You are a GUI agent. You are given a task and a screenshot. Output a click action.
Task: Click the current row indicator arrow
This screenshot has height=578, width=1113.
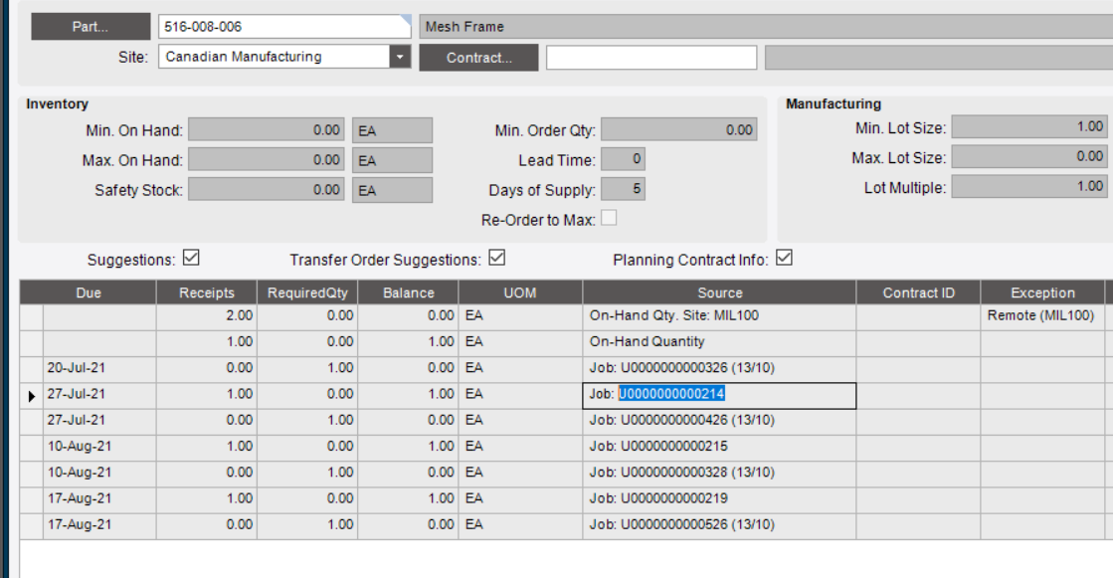click(32, 396)
